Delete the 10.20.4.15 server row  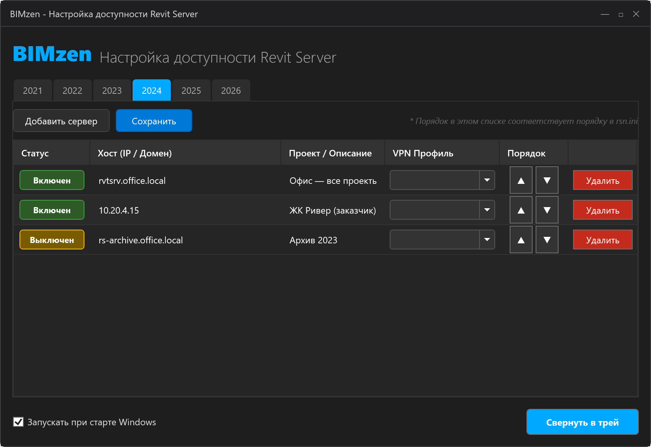(x=602, y=210)
